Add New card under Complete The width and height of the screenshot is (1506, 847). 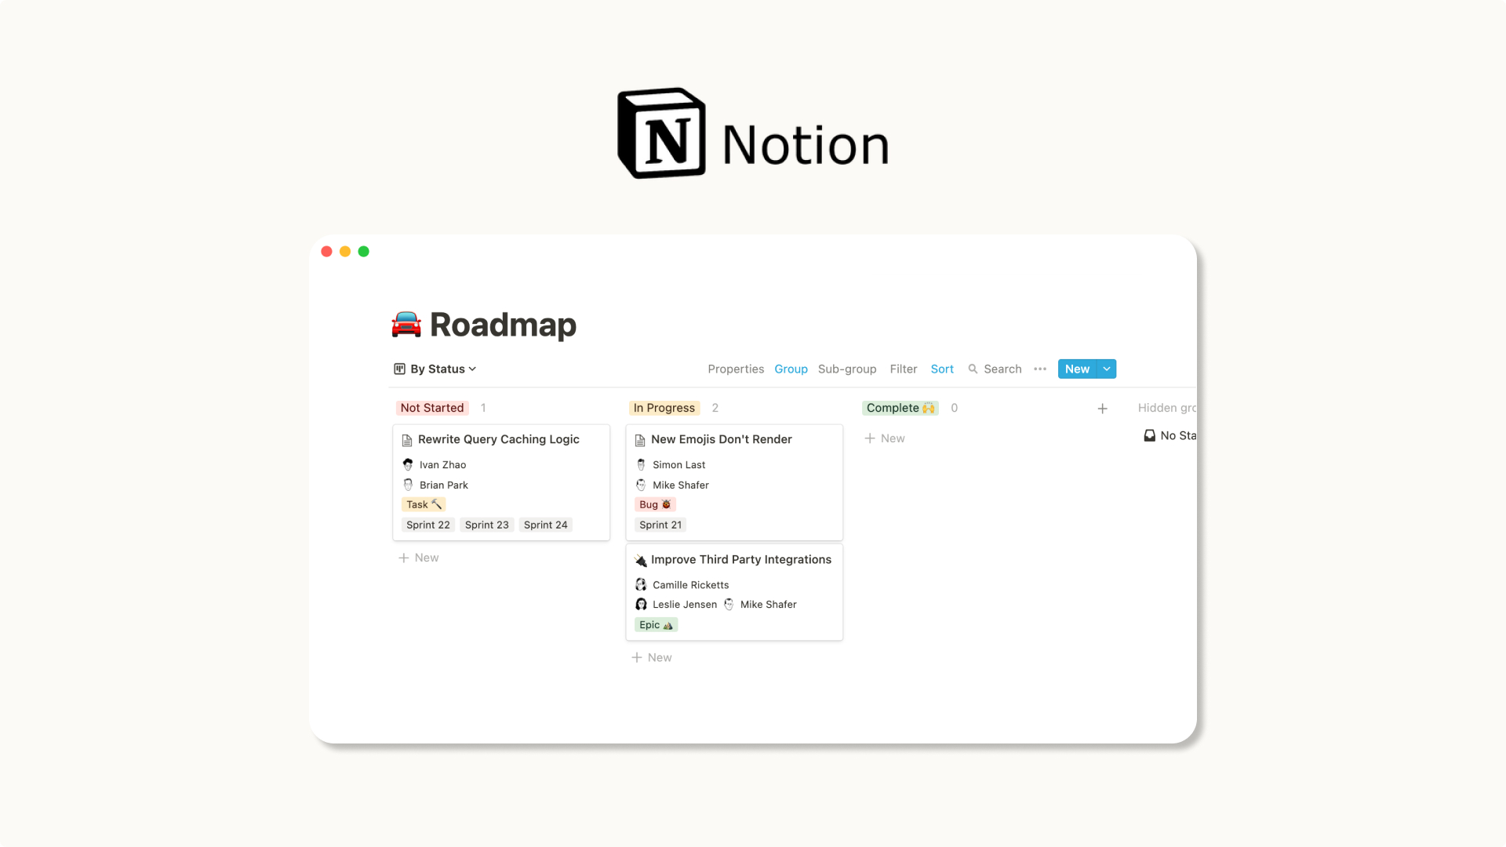[x=885, y=438]
